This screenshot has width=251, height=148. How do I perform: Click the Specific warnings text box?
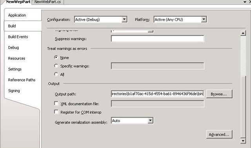click(158, 66)
